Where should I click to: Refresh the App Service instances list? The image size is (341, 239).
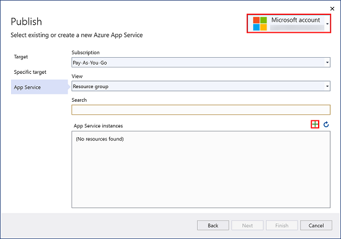pyautogui.click(x=326, y=124)
